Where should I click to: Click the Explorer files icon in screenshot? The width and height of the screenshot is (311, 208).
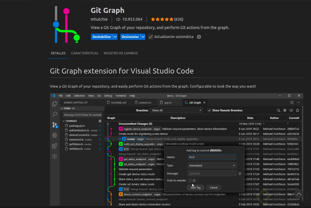pos(55,104)
